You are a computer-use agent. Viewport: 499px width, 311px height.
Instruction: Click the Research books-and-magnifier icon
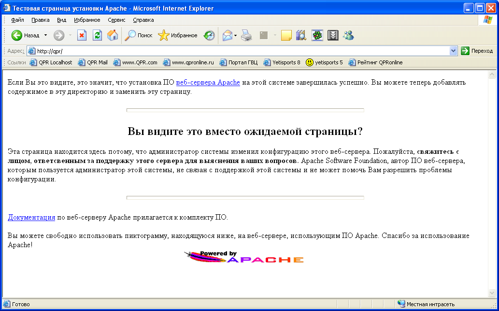[301, 35]
